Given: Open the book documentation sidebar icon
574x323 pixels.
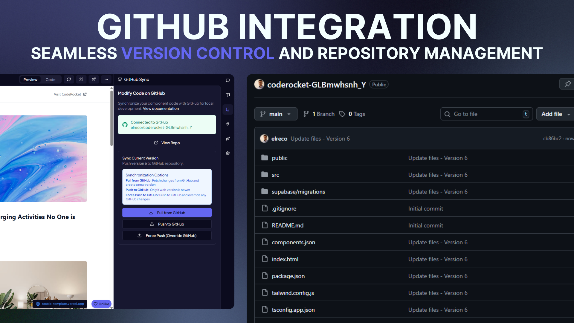Looking at the screenshot, I should (x=228, y=95).
